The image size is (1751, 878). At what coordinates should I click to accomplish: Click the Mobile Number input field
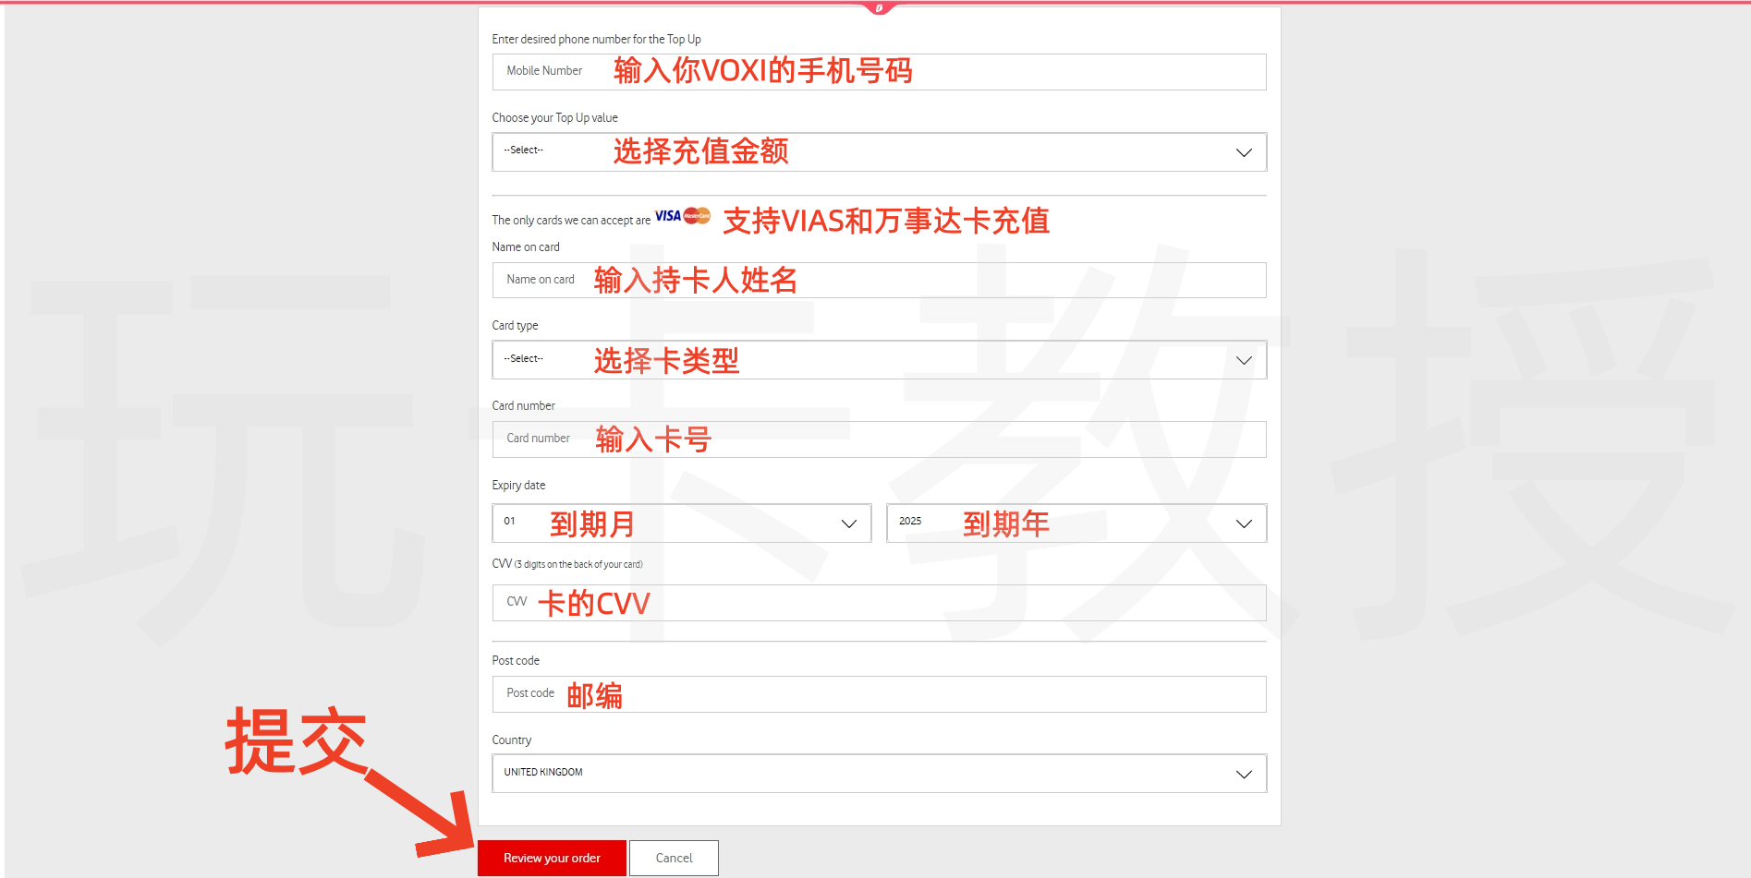[x=878, y=71]
